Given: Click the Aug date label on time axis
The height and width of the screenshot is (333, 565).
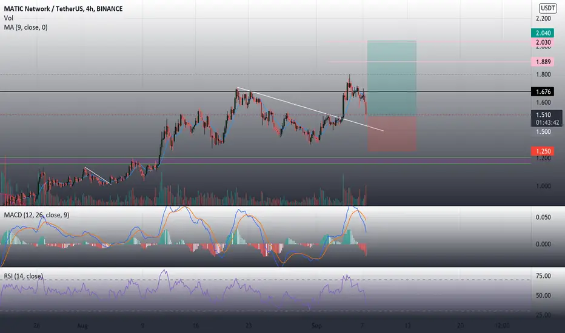Looking at the screenshot, I should (x=82, y=326).
